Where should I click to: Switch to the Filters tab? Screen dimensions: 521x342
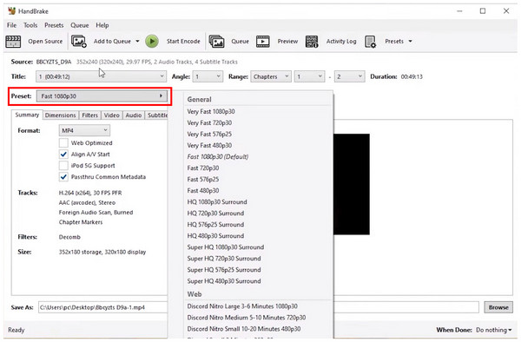89,115
